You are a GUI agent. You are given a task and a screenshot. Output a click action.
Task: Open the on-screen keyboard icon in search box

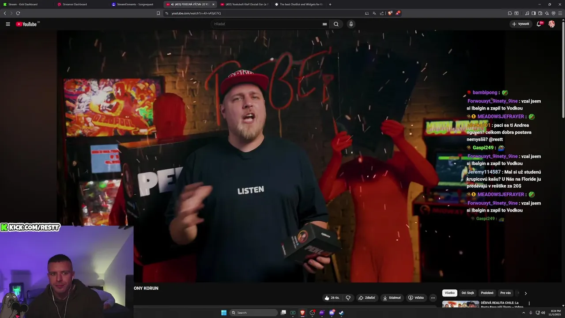[325, 24]
